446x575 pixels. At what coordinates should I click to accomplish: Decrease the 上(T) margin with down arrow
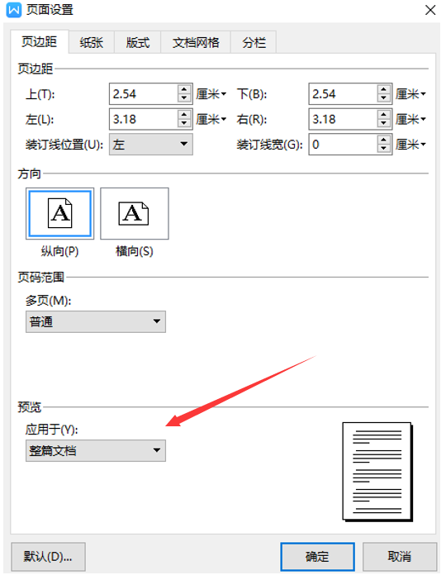pyautogui.click(x=184, y=98)
